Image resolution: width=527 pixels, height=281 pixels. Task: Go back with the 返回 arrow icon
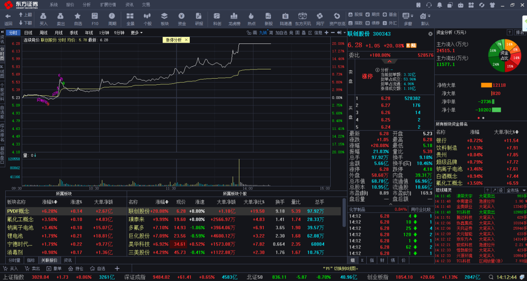coord(8,18)
